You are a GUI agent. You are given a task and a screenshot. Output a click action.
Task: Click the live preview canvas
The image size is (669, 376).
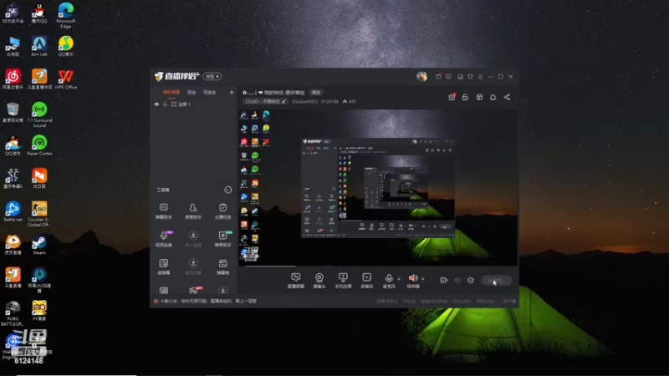coord(378,187)
